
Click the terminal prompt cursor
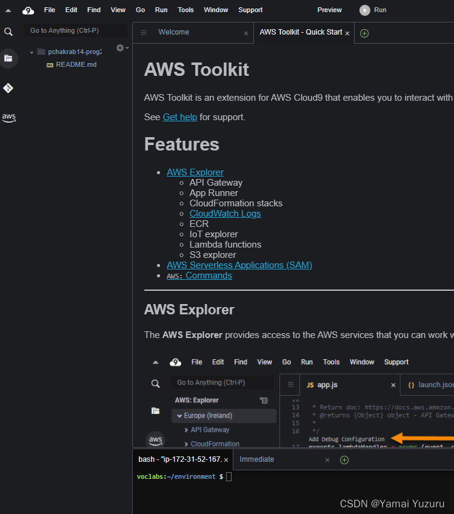229,476
